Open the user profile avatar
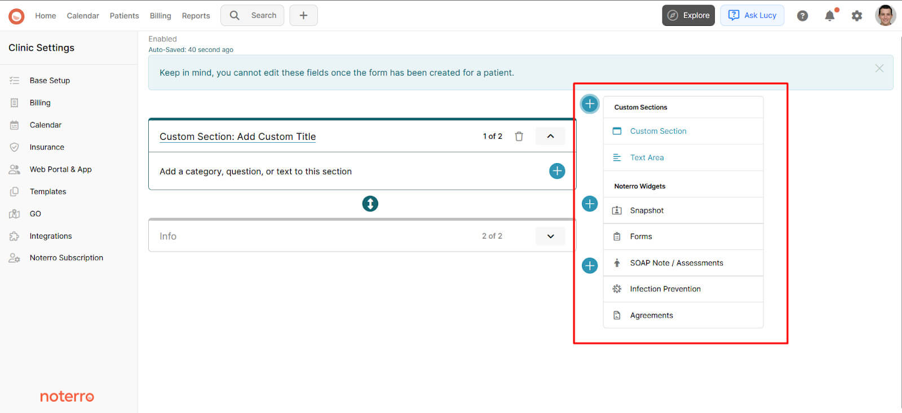This screenshot has width=902, height=413. 886,15
